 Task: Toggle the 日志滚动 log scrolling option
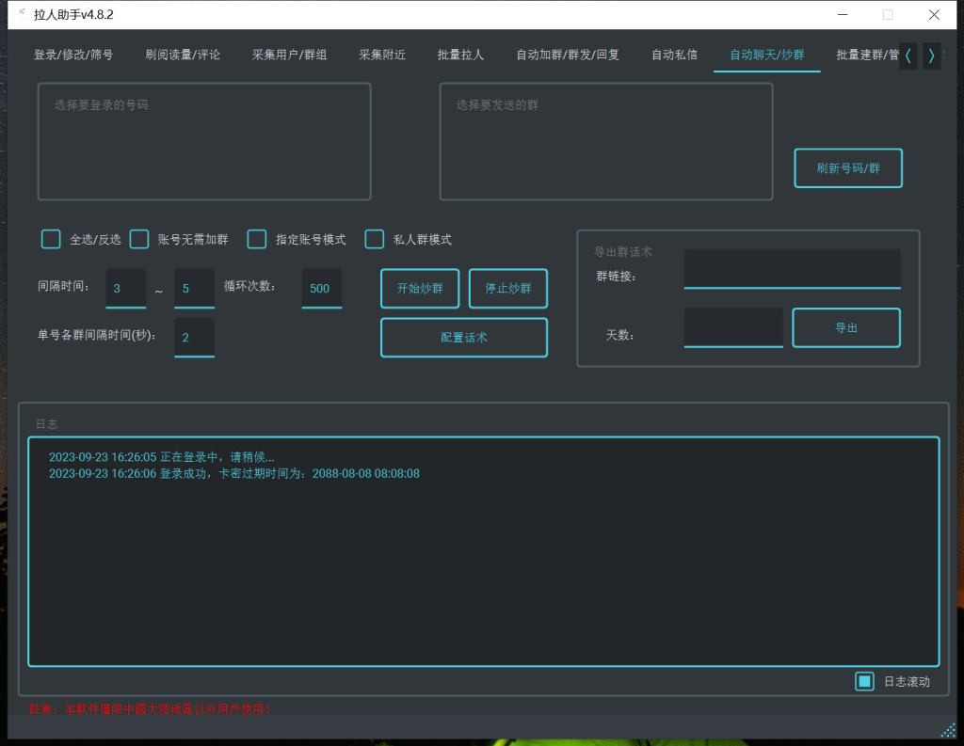[x=864, y=680]
